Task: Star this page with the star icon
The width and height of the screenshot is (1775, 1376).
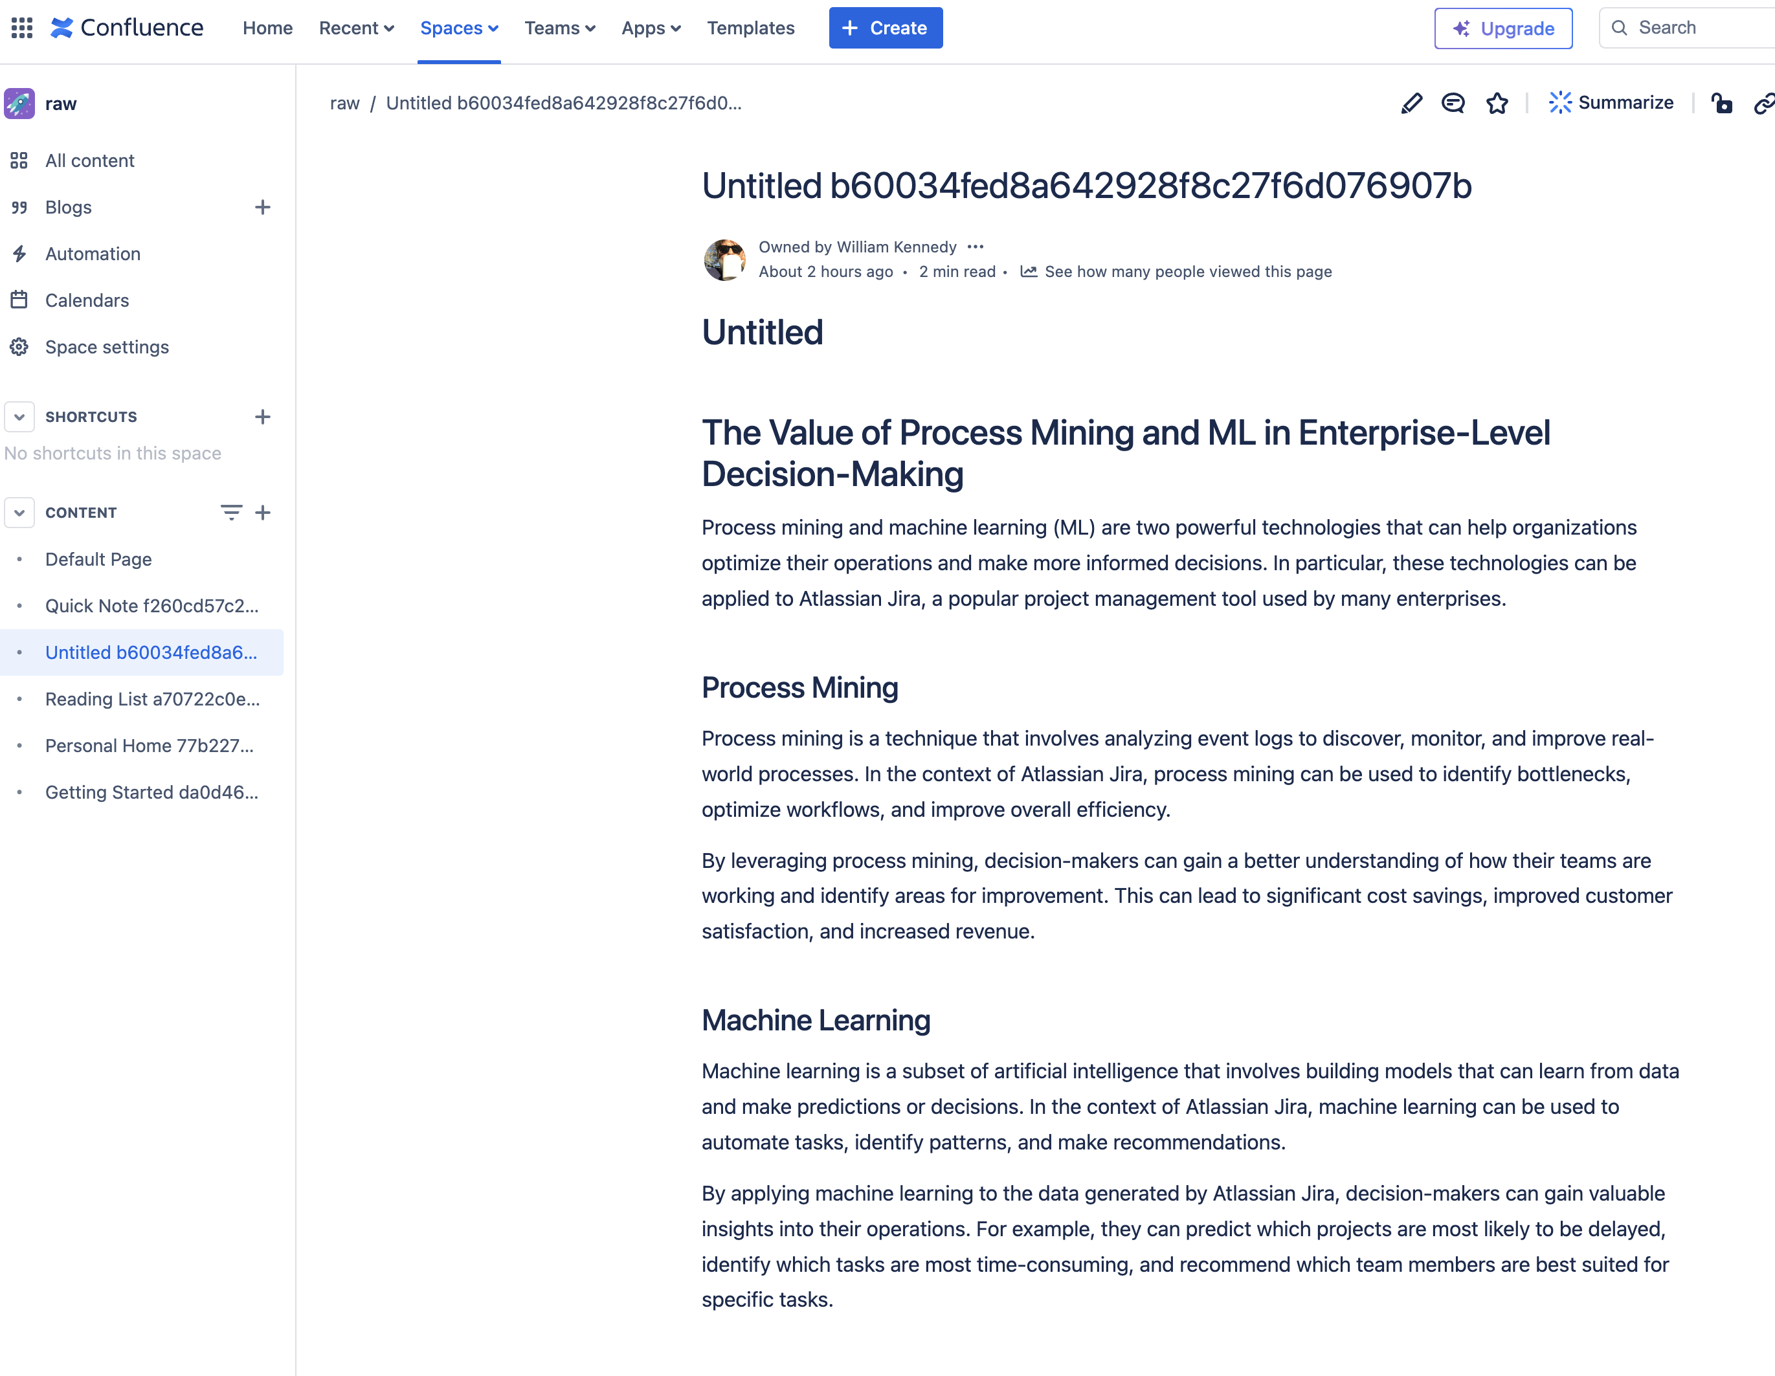Action: (1497, 103)
